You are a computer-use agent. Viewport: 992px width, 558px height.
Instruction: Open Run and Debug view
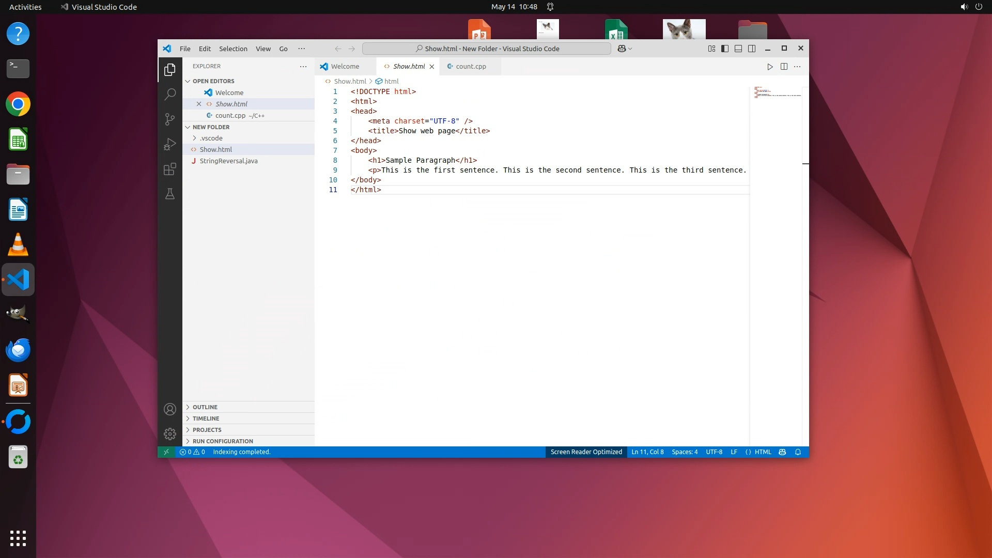[x=169, y=144]
